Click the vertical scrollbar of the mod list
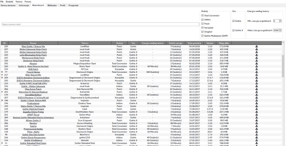Screen dimensions: 286x146 [x=283, y=66]
